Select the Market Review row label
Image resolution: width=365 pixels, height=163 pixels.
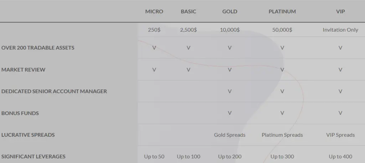coord(23,70)
